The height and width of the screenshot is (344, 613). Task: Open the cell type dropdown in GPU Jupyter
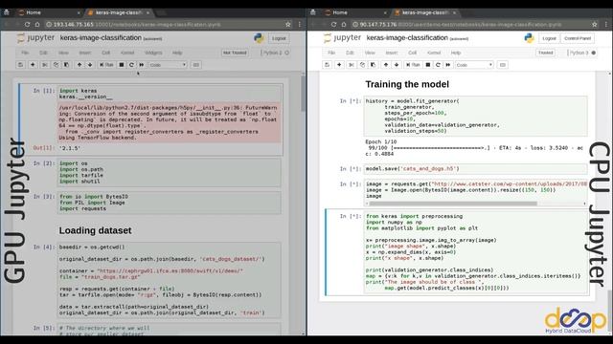click(x=168, y=65)
